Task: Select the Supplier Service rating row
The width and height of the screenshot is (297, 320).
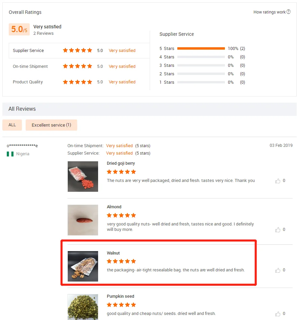Action: [79, 51]
